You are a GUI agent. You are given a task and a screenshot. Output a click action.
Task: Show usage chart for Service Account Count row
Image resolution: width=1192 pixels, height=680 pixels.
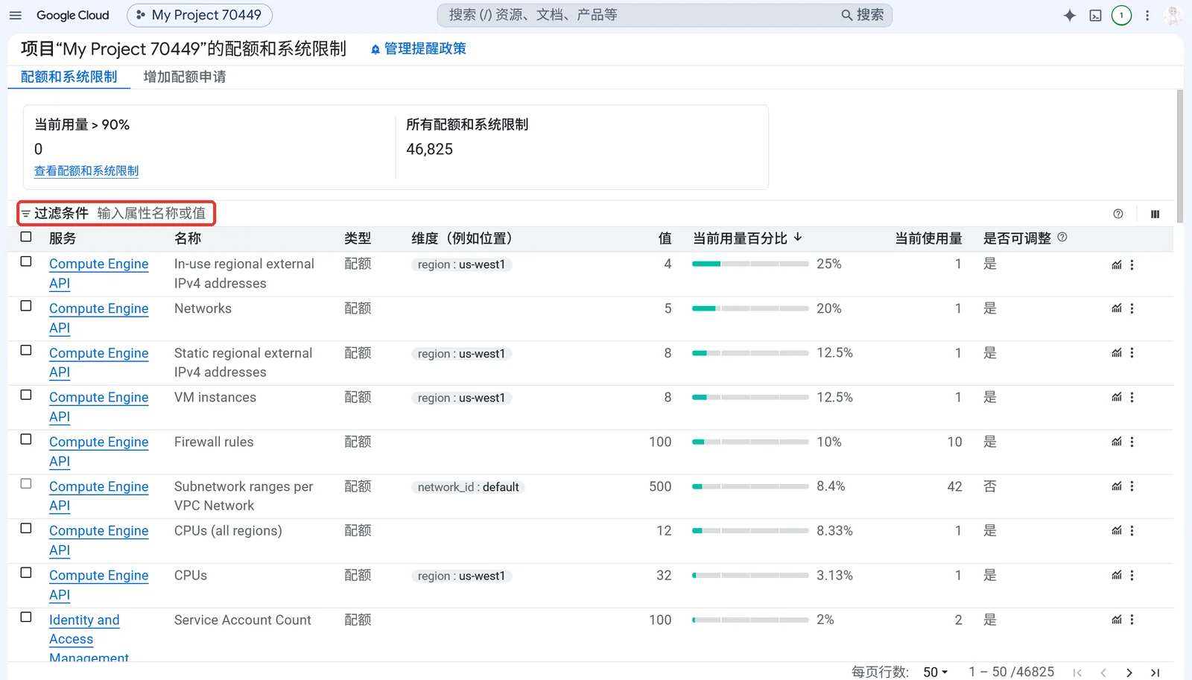[1117, 620]
